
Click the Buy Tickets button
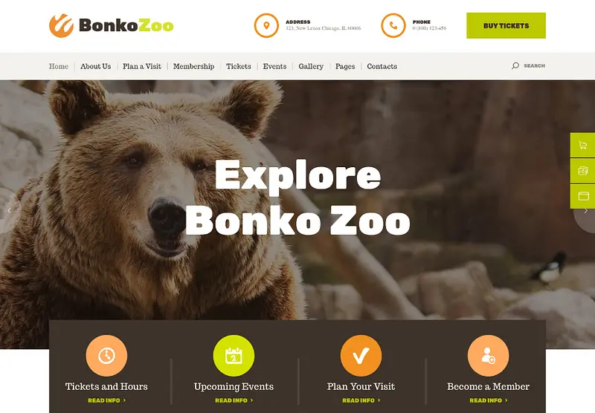click(x=506, y=25)
